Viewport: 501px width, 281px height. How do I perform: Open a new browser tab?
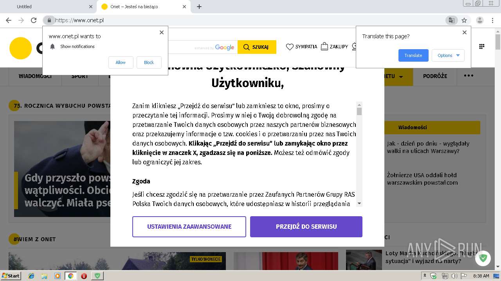pyautogui.click(x=199, y=7)
